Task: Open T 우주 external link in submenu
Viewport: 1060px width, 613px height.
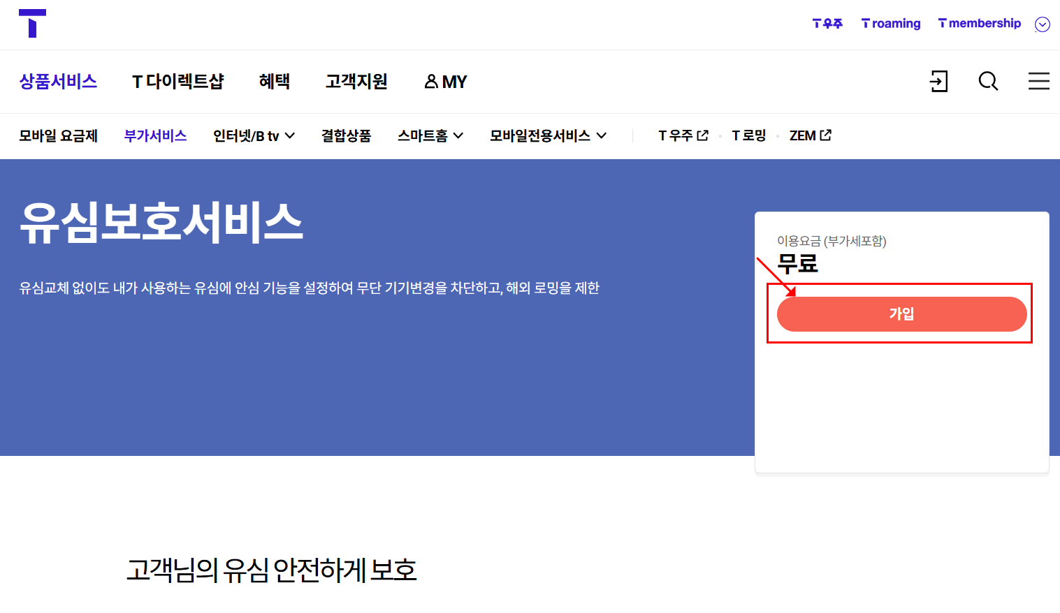Action: (683, 135)
